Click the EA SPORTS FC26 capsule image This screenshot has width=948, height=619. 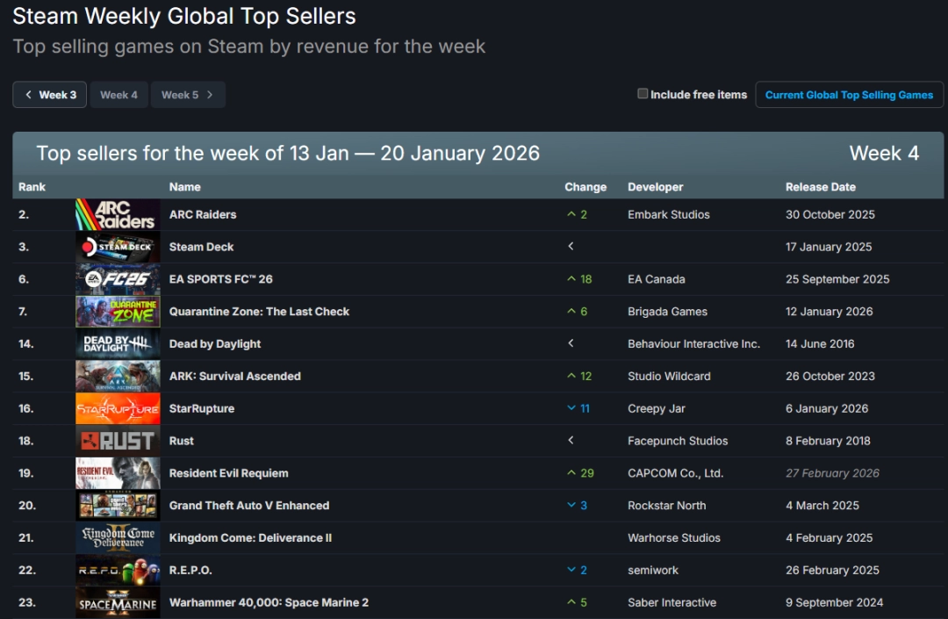[x=118, y=279]
